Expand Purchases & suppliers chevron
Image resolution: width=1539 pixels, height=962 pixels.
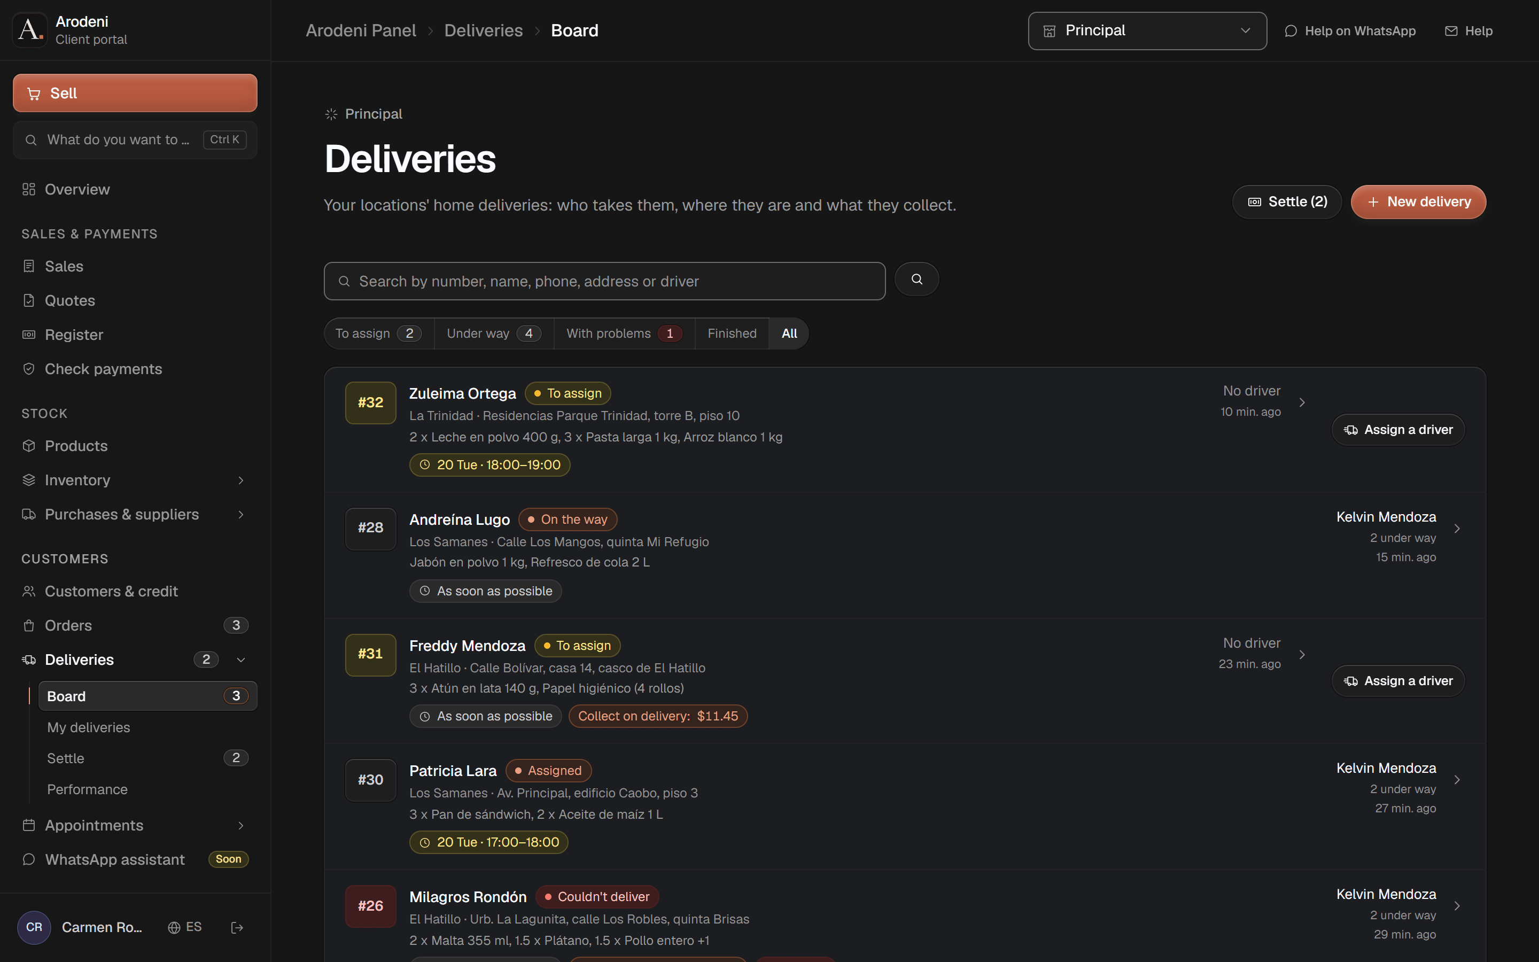click(241, 515)
